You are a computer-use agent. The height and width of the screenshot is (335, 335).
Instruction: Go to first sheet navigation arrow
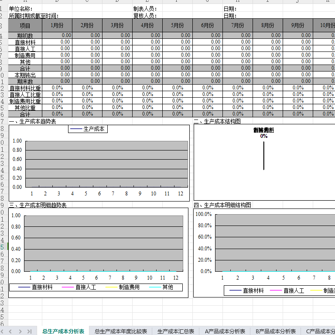coord(2,331)
